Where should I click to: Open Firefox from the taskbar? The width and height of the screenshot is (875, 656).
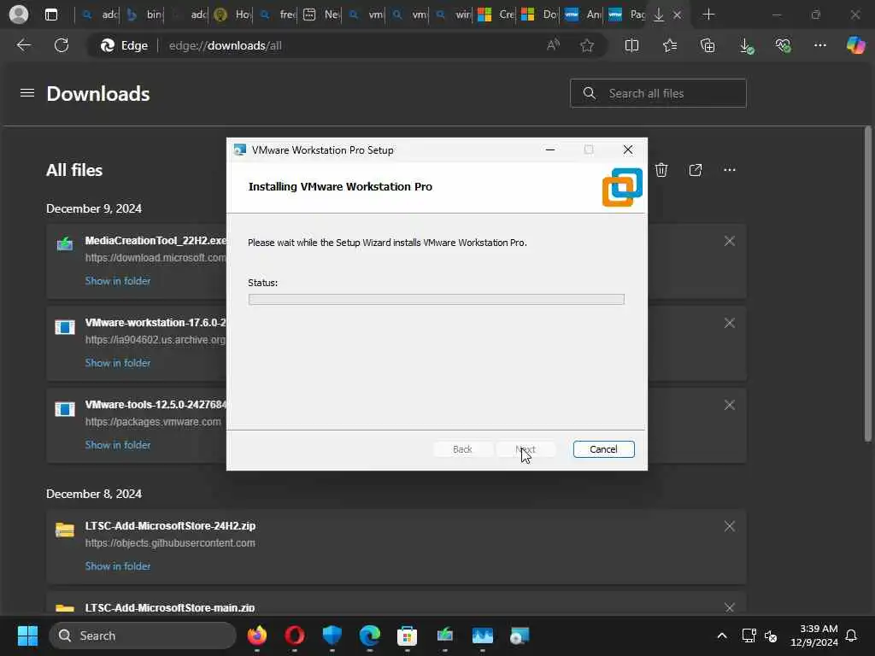click(256, 635)
